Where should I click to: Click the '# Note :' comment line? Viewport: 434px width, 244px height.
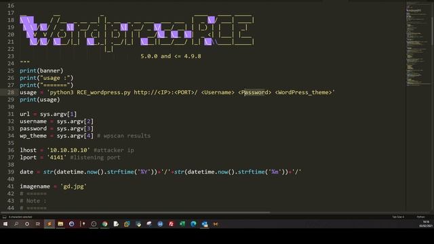pyautogui.click(x=33, y=201)
